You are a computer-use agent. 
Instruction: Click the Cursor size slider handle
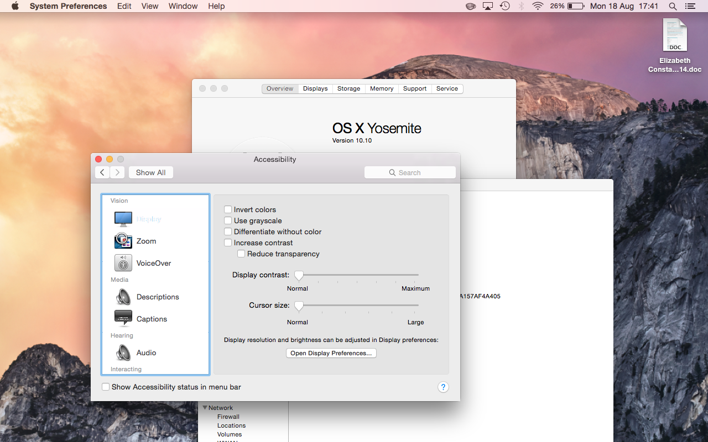tap(299, 306)
